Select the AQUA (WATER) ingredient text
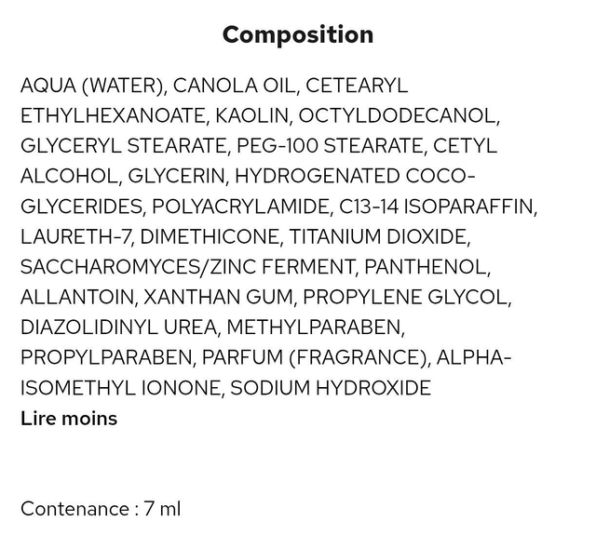The image size is (596, 548). coord(93,86)
